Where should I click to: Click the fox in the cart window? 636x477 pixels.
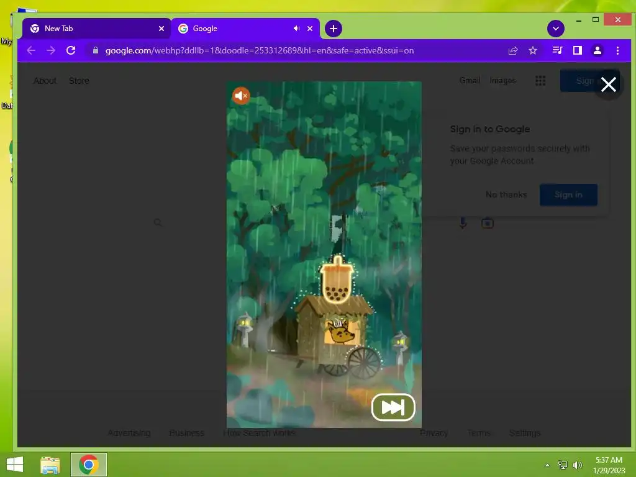(x=341, y=332)
